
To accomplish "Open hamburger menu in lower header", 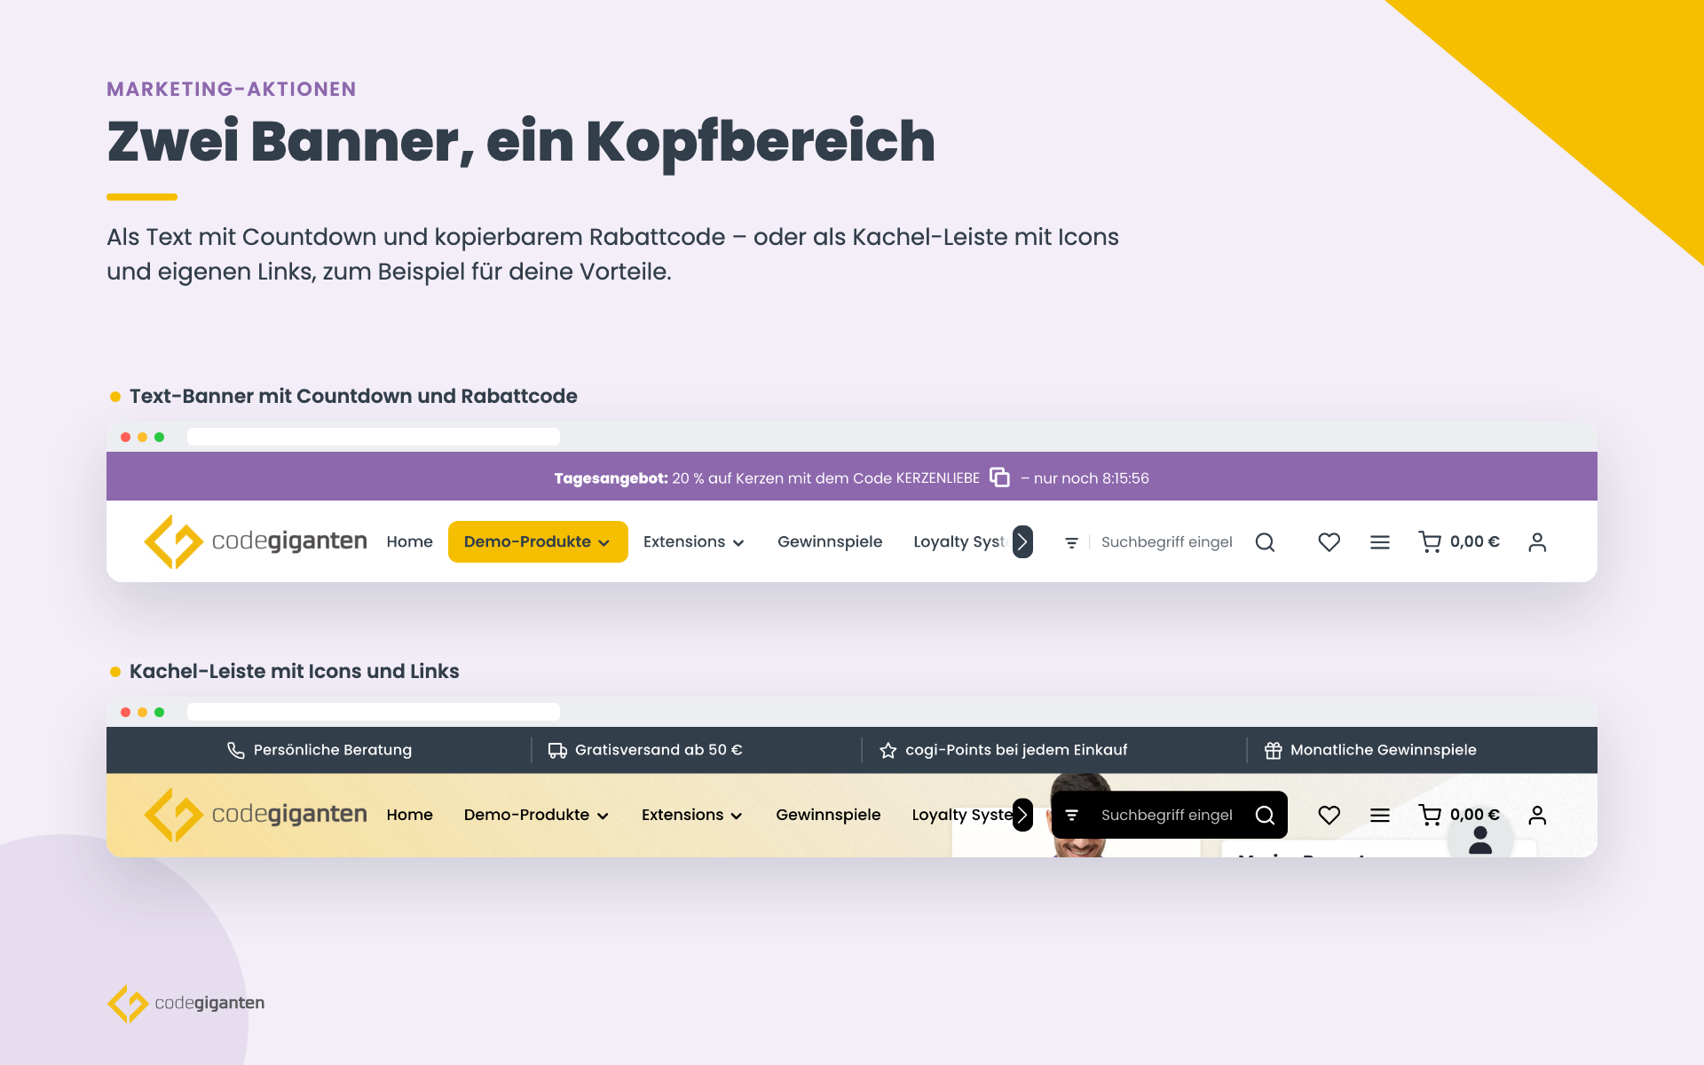I will [x=1379, y=815].
